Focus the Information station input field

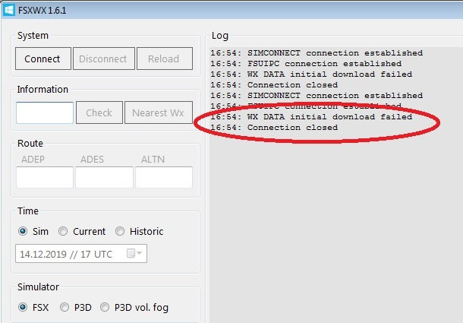coord(45,112)
